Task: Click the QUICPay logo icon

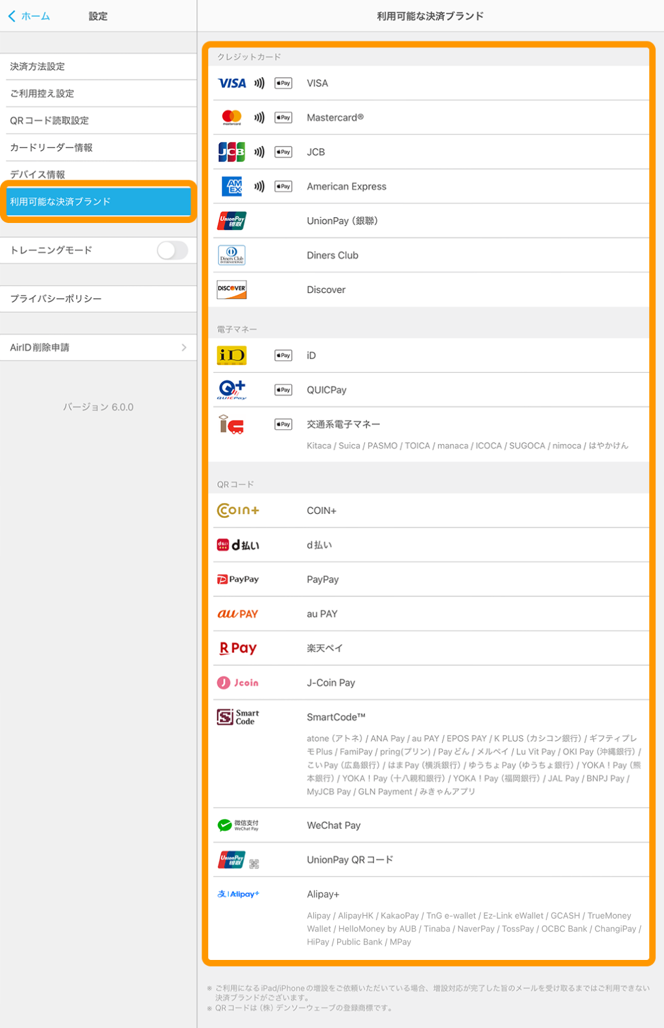Action: [231, 390]
